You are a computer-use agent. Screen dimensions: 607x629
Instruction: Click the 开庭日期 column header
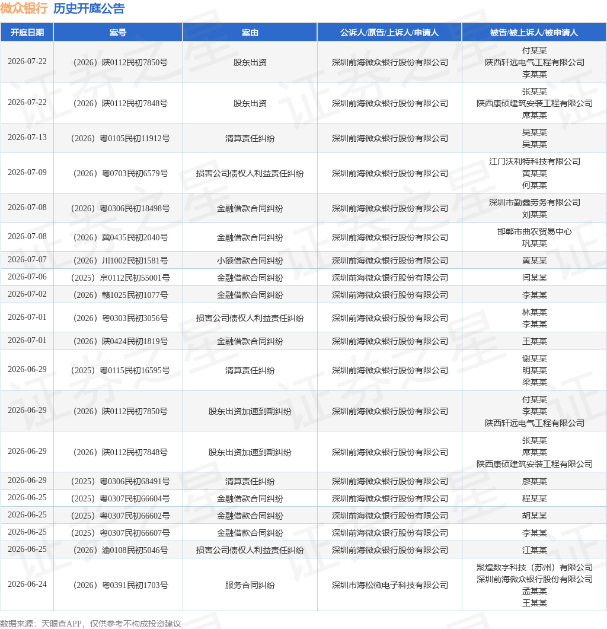point(27,33)
